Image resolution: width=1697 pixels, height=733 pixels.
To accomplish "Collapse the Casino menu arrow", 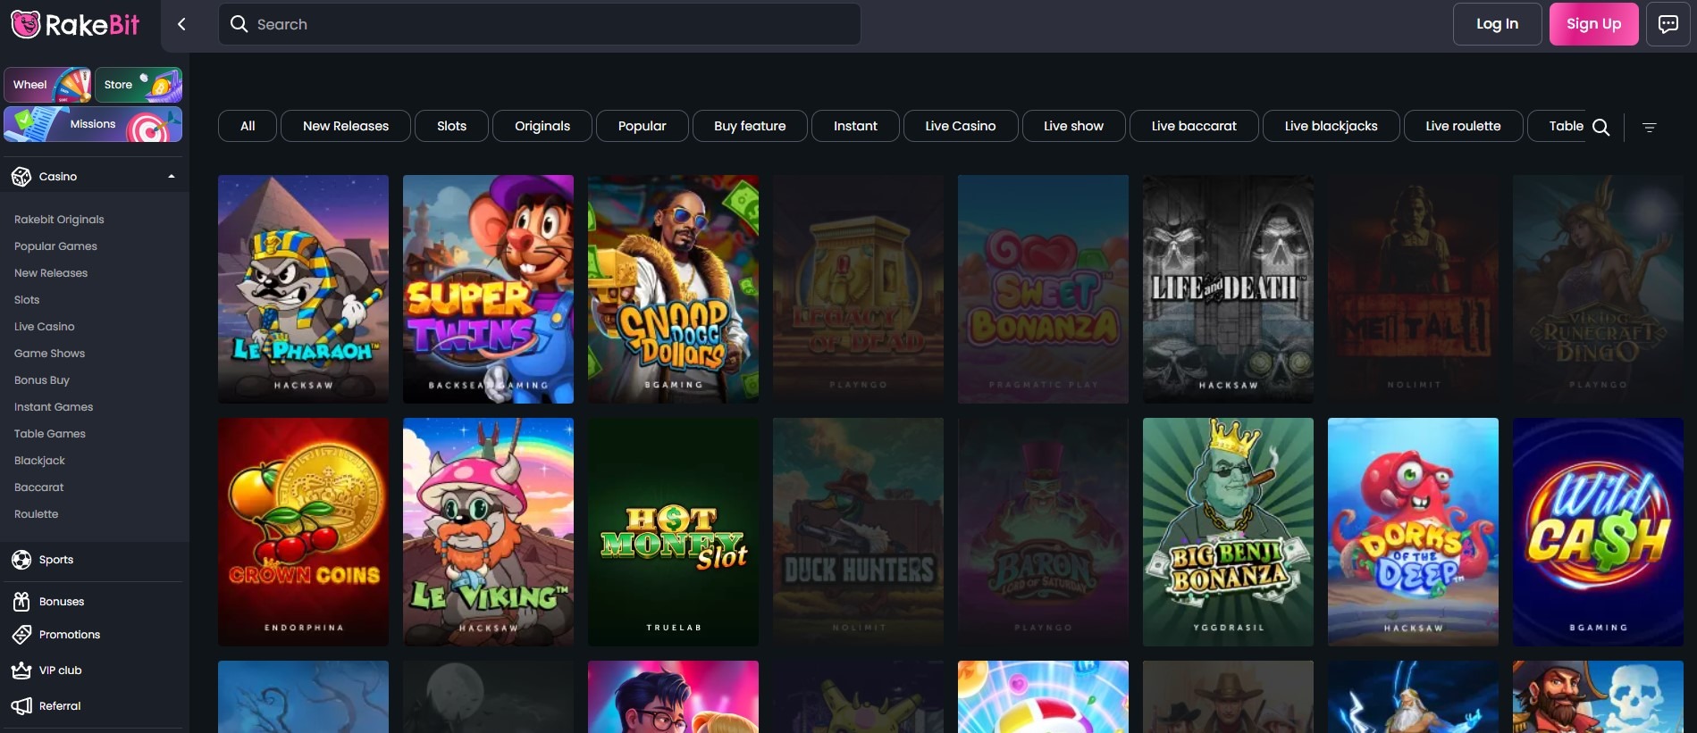I will (x=172, y=177).
